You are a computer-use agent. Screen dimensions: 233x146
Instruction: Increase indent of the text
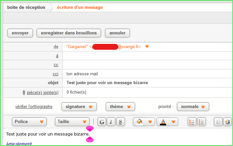click(x=227, y=122)
